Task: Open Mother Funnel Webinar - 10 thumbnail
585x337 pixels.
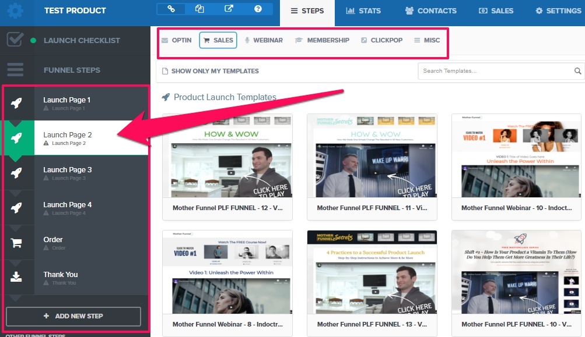Action: pos(516,155)
